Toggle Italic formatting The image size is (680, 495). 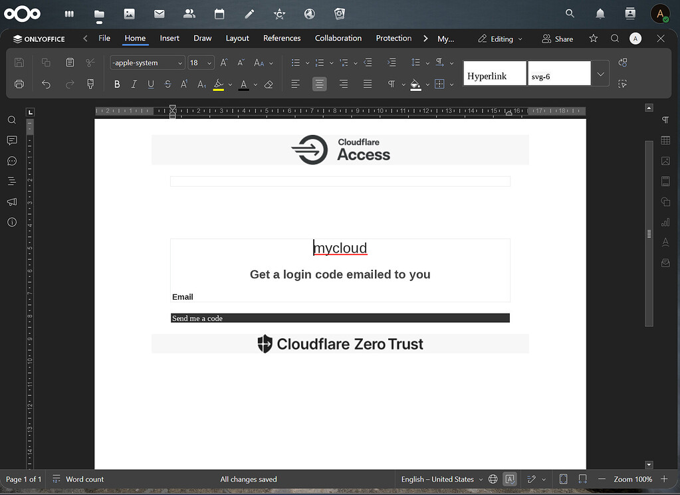point(134,84)
